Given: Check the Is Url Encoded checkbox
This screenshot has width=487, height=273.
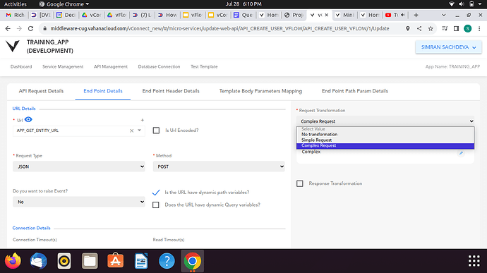Looking at the screenshot, I should click(x=156, y=131).
